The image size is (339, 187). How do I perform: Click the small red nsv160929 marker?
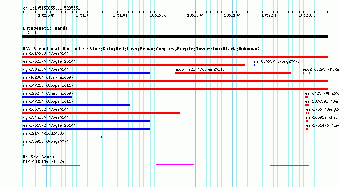(x=307, y=121)
